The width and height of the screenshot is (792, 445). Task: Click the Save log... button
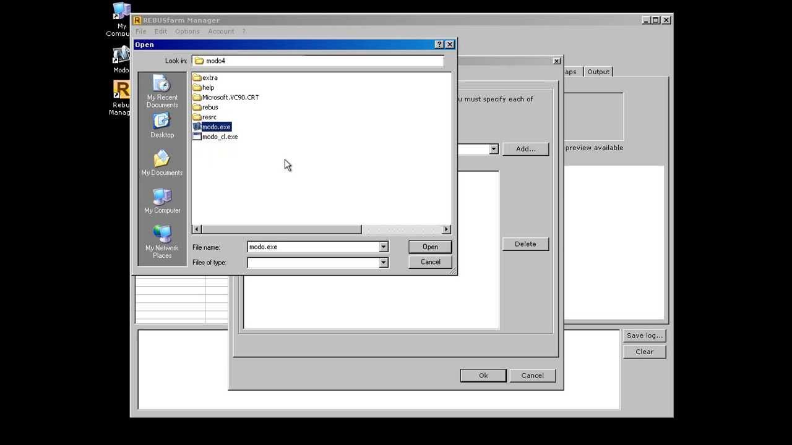pyautogui.click(x=644, y=336)
